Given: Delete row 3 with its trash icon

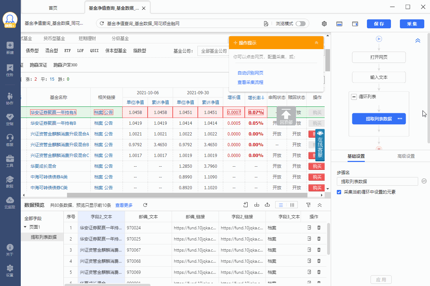Looking at the screenshot, I should [319, 250].
